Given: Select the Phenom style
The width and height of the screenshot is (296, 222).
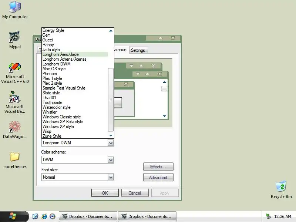Looking at the screenshot, I should click(x=75, y=74).
